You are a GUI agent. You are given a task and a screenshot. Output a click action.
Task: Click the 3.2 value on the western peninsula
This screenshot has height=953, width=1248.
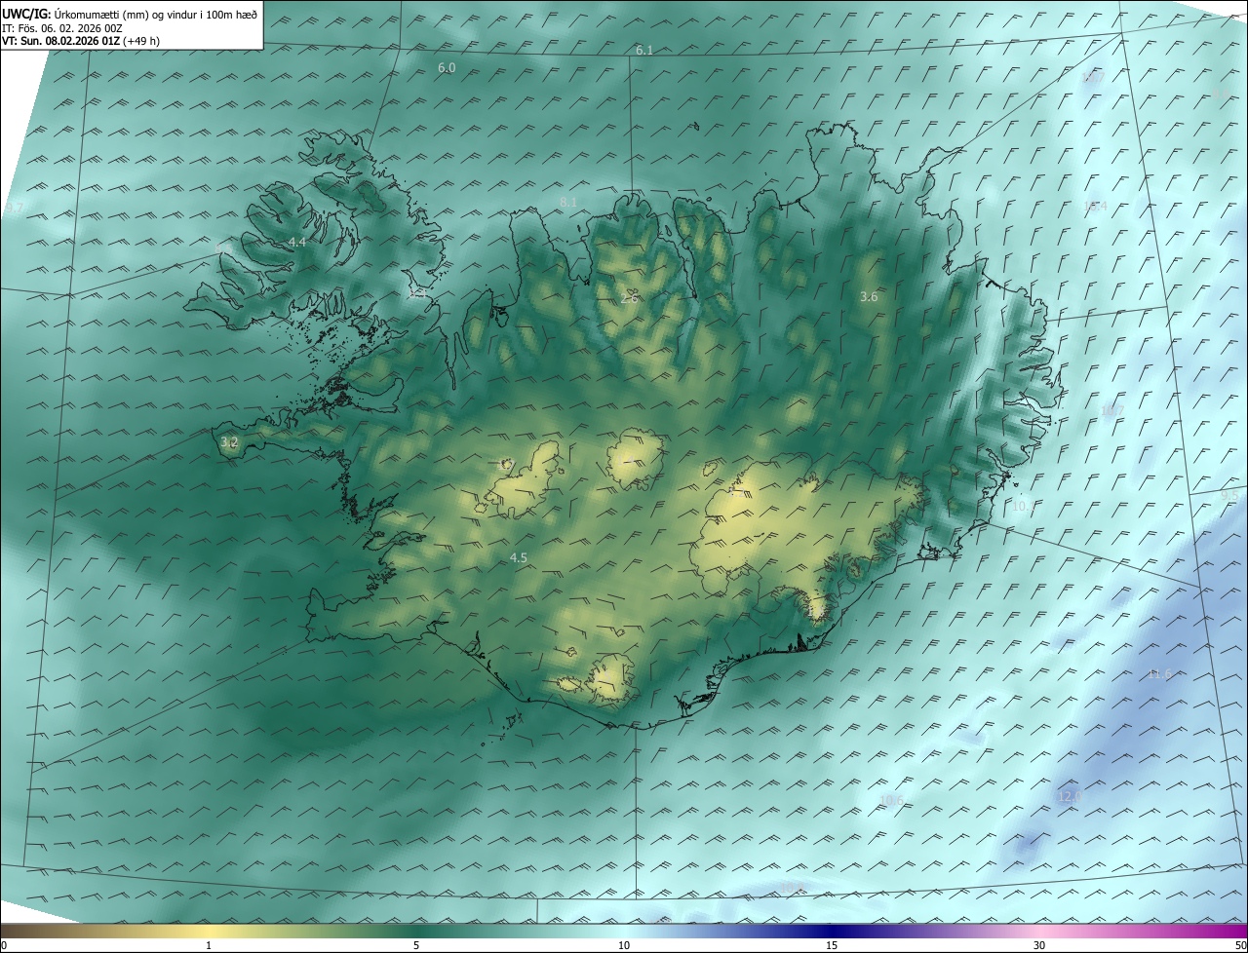coord(229,441)
